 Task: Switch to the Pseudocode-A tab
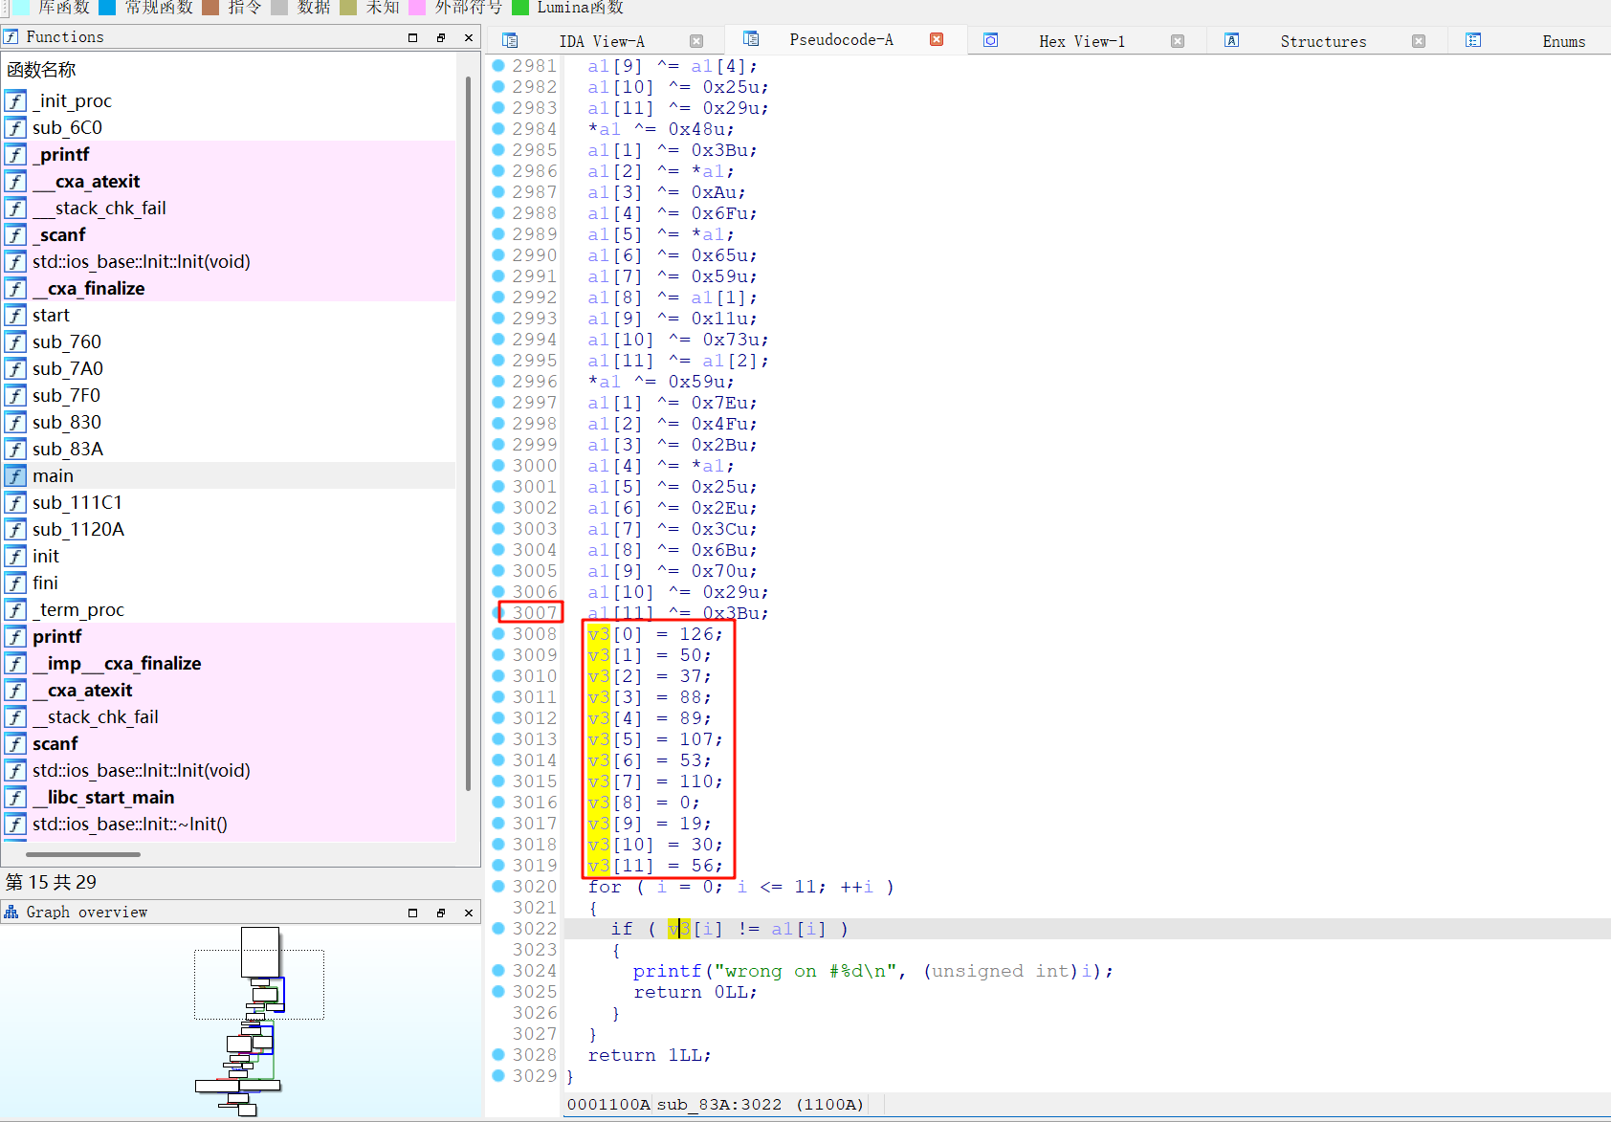click(840, 40)
